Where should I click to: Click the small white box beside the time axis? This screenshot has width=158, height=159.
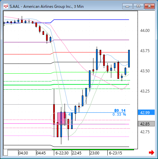[6, 152]
